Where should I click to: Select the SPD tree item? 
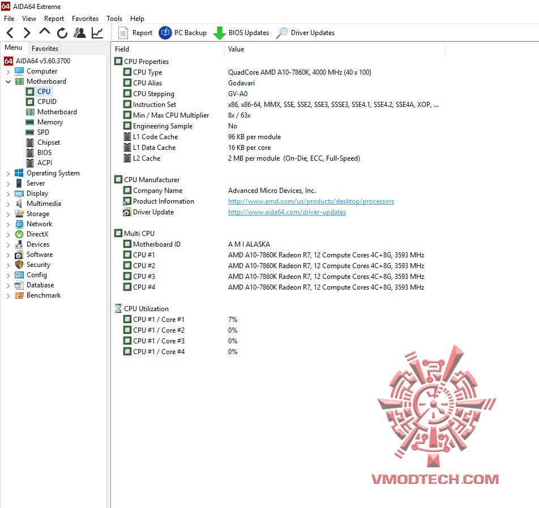[37, 132]
